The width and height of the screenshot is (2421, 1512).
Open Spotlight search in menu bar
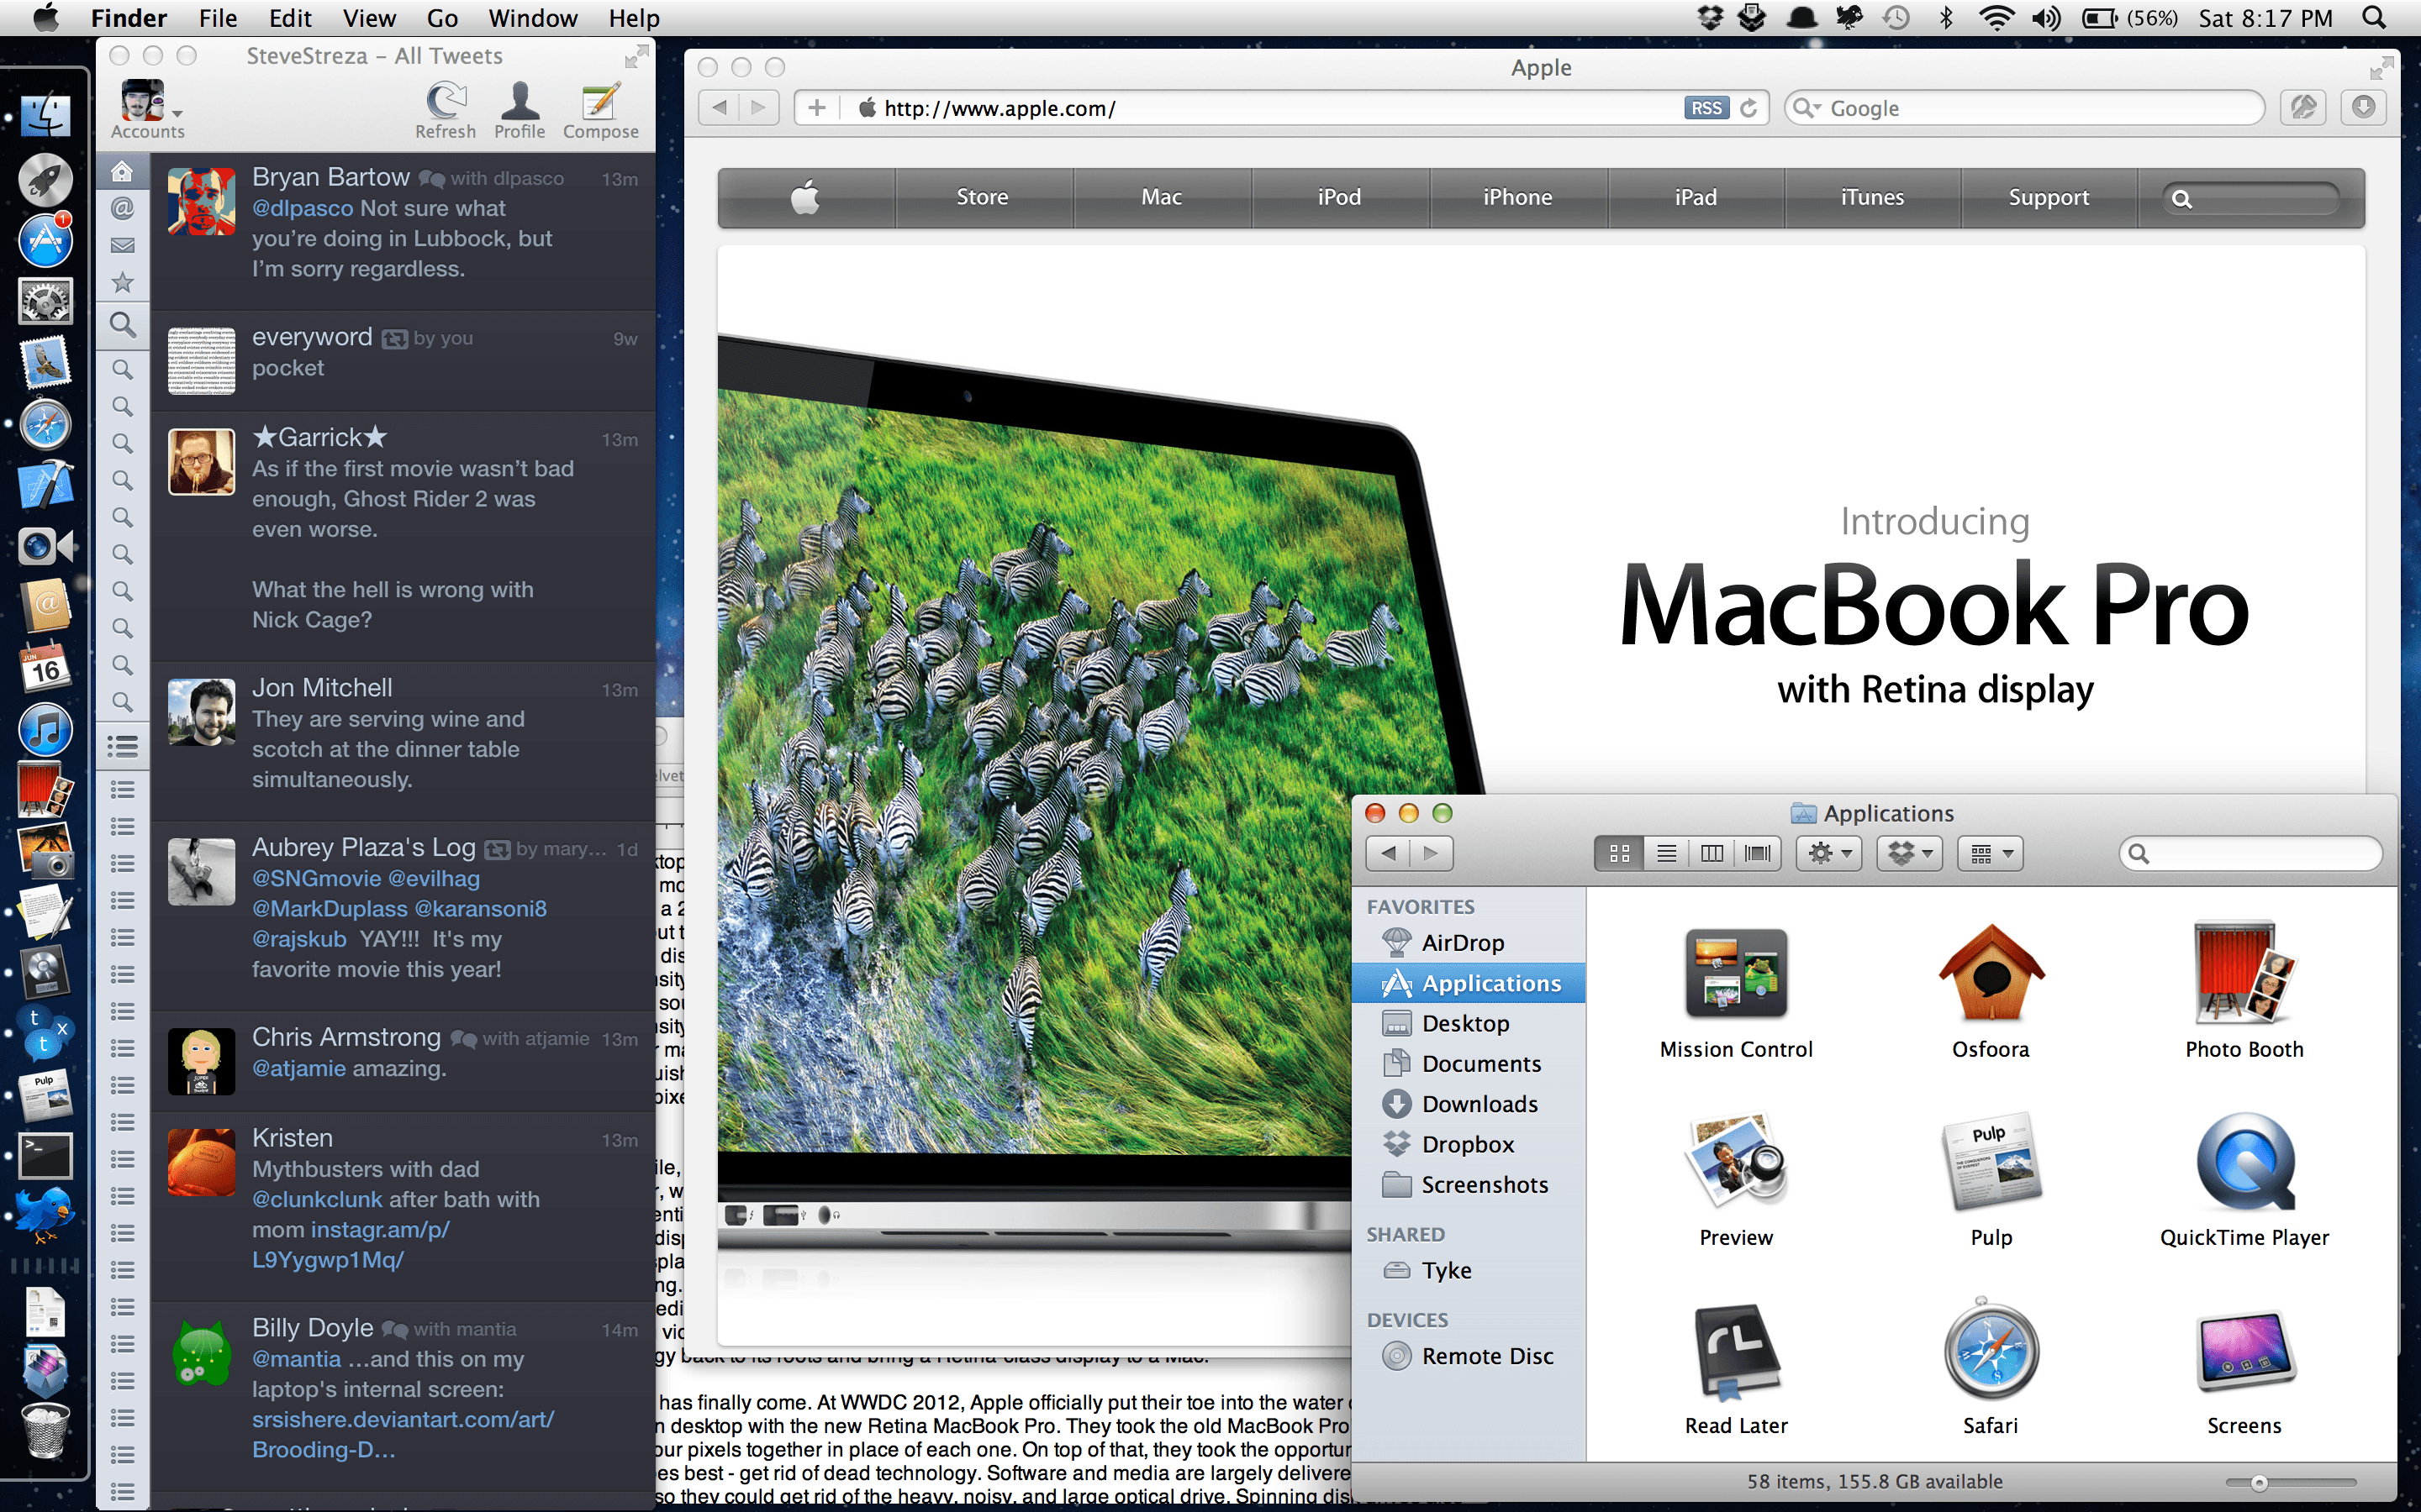point(2373,18)
